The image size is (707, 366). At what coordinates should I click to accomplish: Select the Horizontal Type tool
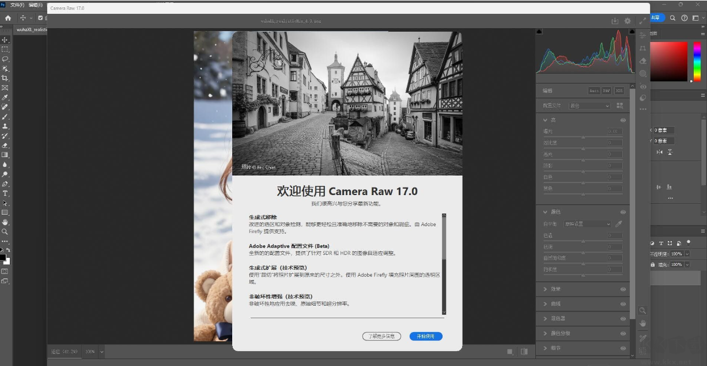pos(5,193)
